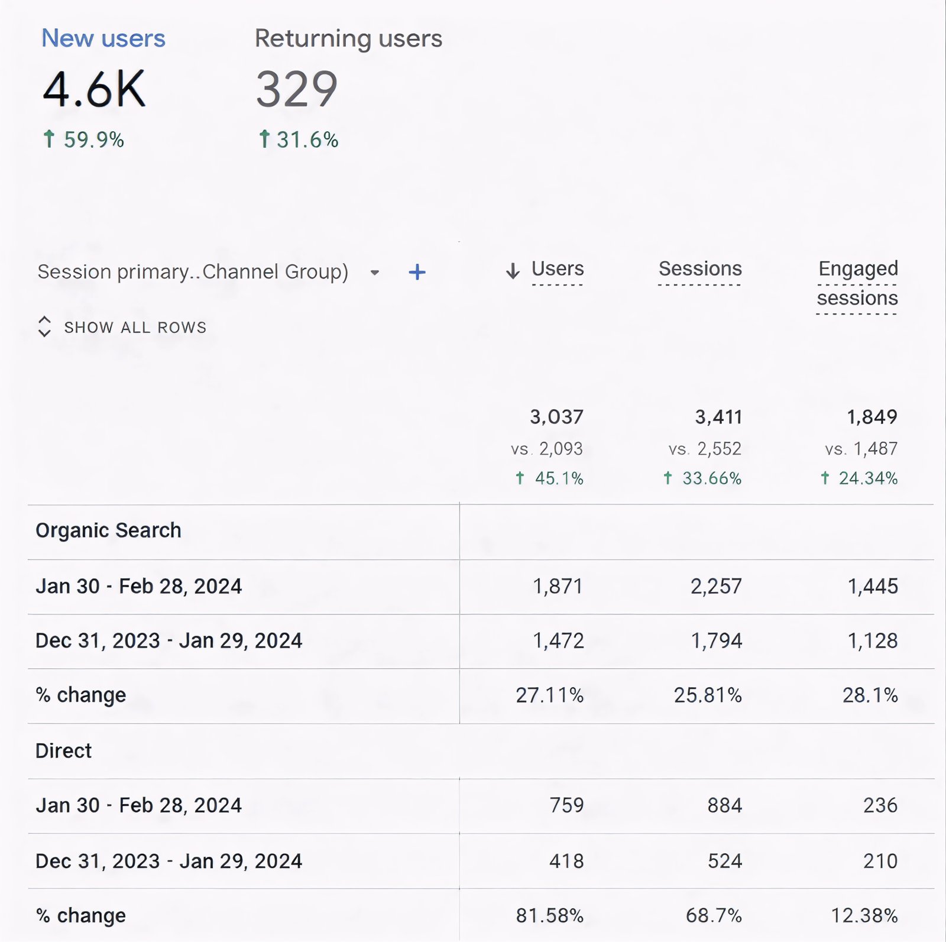Click the green up arrow beside 31.6%
This screenshot has height=942, width=946.
pyautogui.click(x=264, y=140)
